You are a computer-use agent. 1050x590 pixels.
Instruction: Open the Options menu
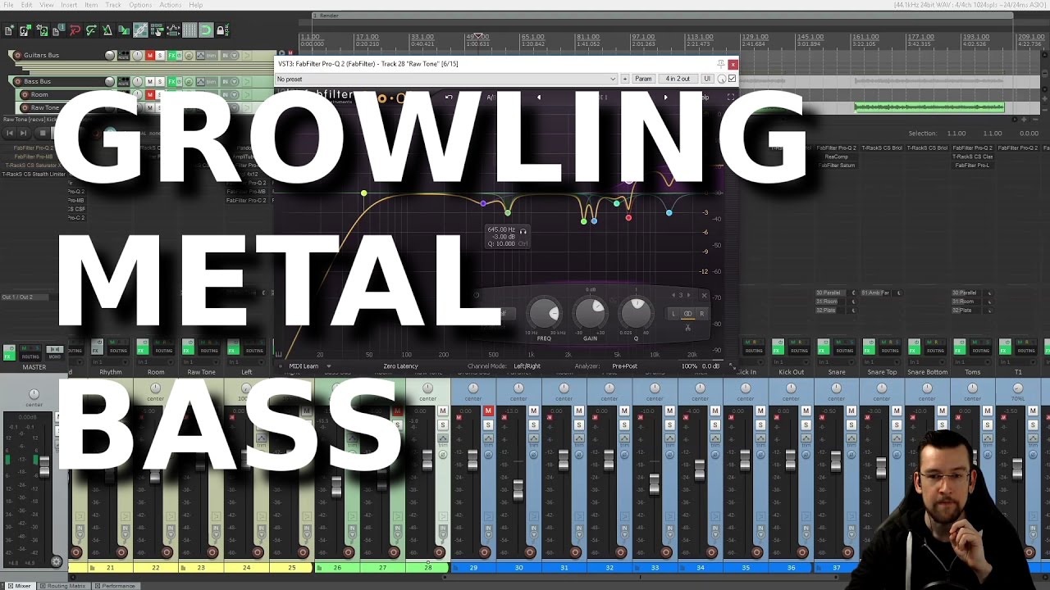(140, 5)
